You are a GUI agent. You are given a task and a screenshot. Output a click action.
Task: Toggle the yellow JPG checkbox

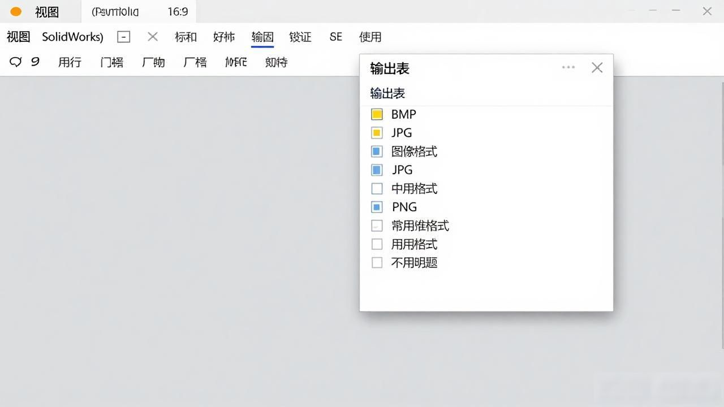point(377,133)
